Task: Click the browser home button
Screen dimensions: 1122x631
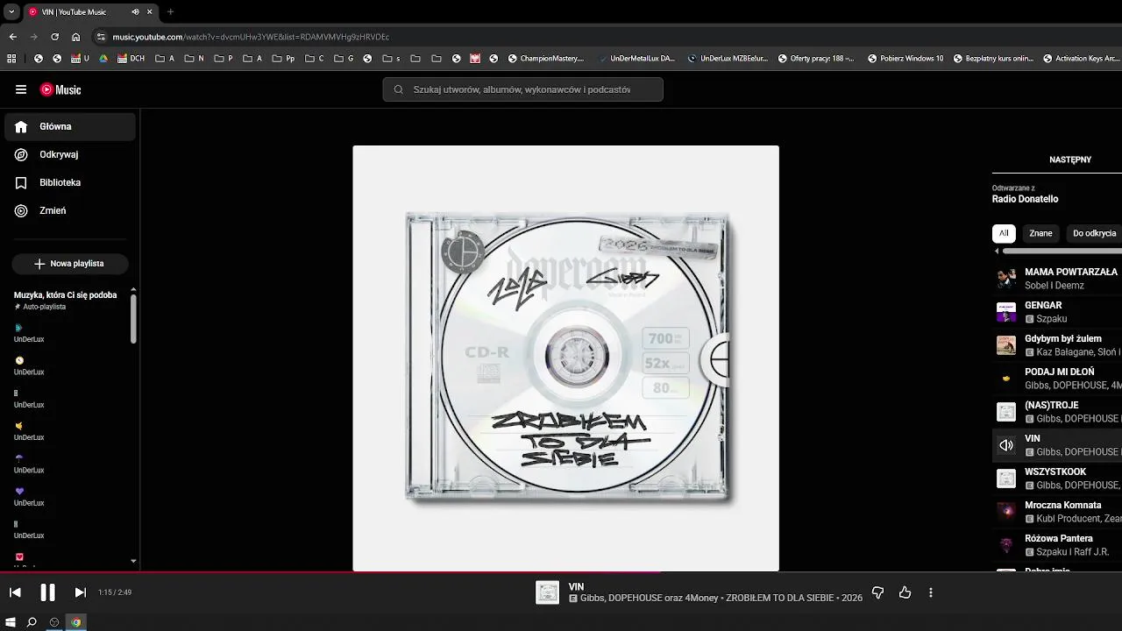Action: (x=75, y=37)
